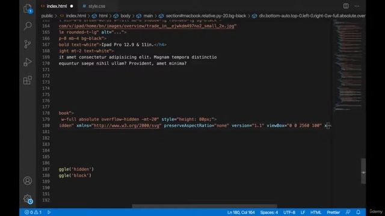Viewport: 385px width, 216px height.
Task: Open the Accounts menu
Action: (28, 181)
